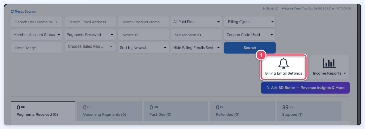The height and width of the screenshot is (129, 365).
Task: Click the Subscription ID input field
Action: (x=197, y=35)
